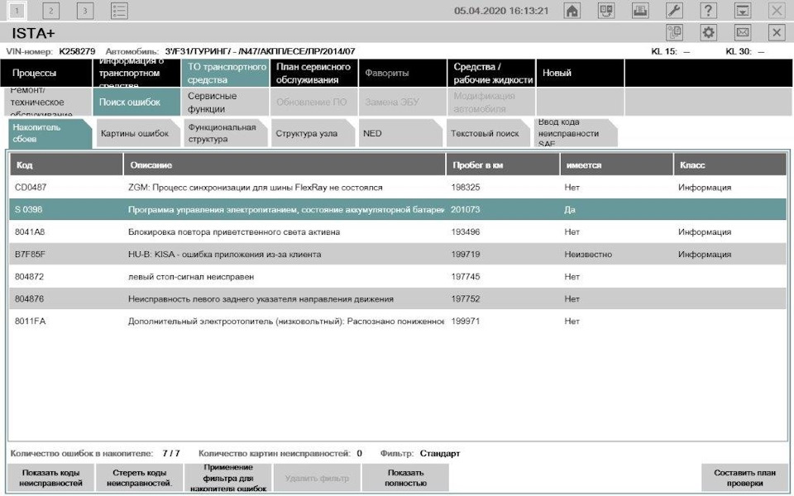
Task: Open the Процессы menu
Action: pyautogui.click(x=46, y=73)
